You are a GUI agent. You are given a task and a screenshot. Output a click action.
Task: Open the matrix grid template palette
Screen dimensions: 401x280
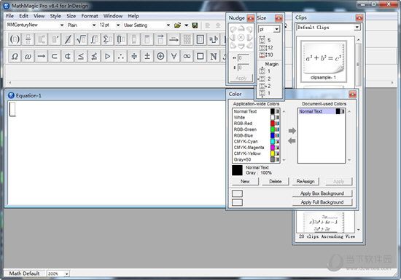(x=187, y=39)
